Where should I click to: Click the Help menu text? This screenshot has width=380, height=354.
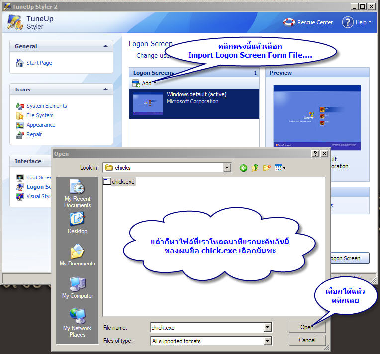tap(361, 22)
